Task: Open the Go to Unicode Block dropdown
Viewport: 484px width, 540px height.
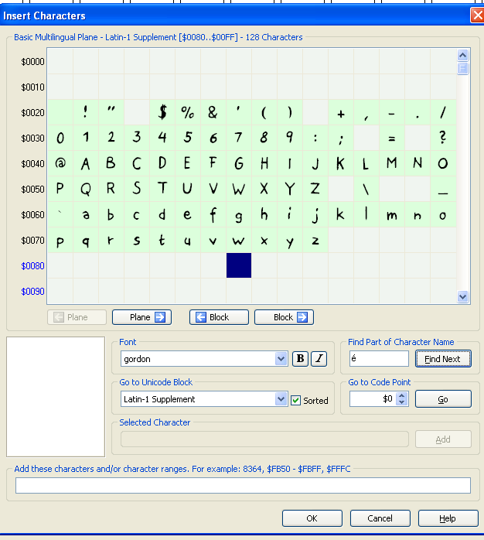Action: pyautogui.click(x=281, y=399)
